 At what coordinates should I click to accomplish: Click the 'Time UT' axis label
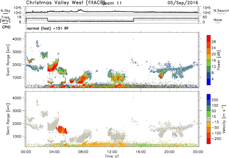112,156
